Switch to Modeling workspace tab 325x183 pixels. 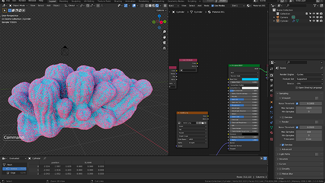64,1
